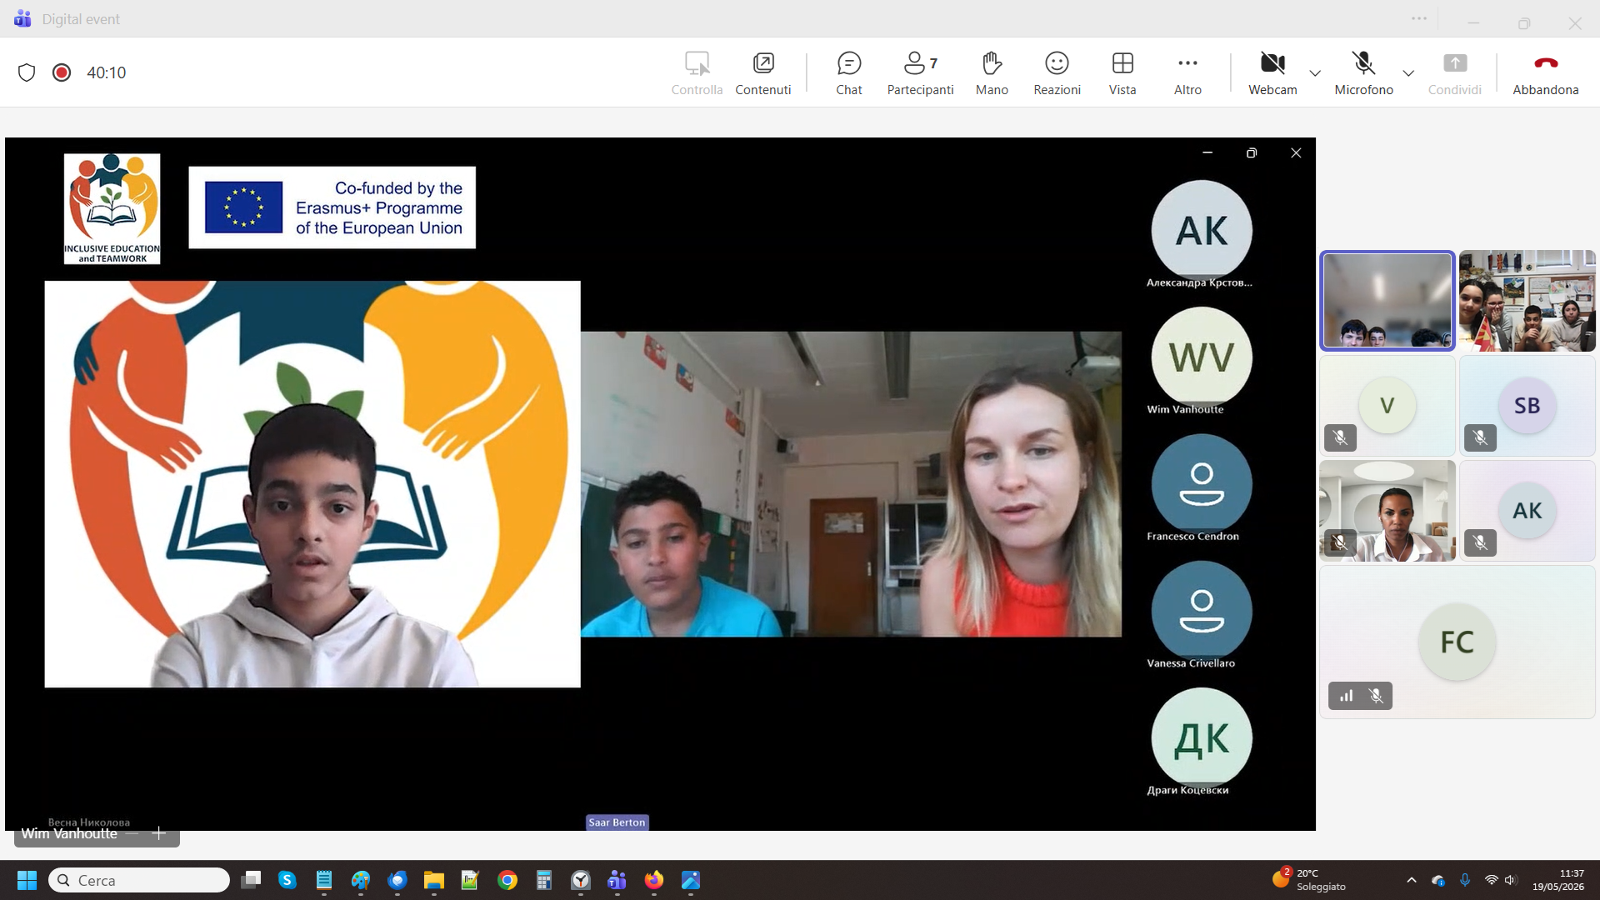Unmute the Microfono
Image resolution: width=1600 pixels, height=900 pixels.
(x=1363, y=73)
